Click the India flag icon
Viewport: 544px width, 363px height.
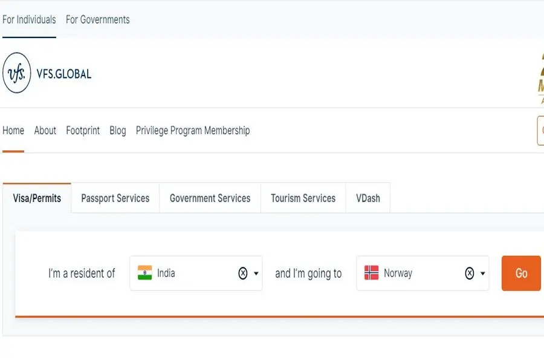coord(144,273)
